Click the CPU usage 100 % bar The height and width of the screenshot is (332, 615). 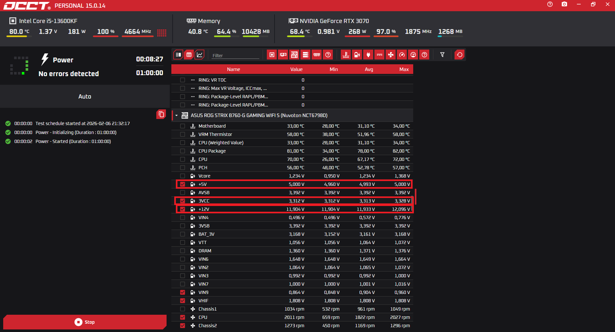coord(106,36)
